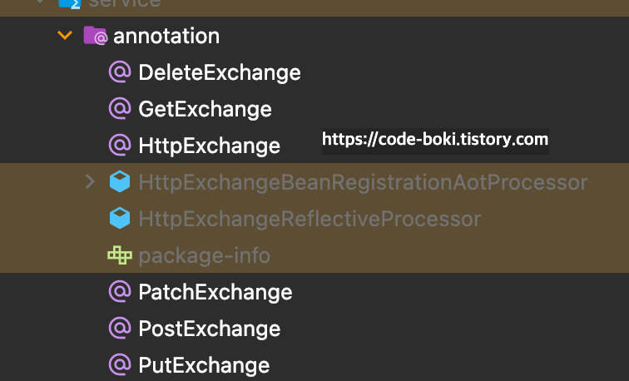Select the PutExchange annotation entry
Viewport: 629px width, 381px height.
(204, 365)
